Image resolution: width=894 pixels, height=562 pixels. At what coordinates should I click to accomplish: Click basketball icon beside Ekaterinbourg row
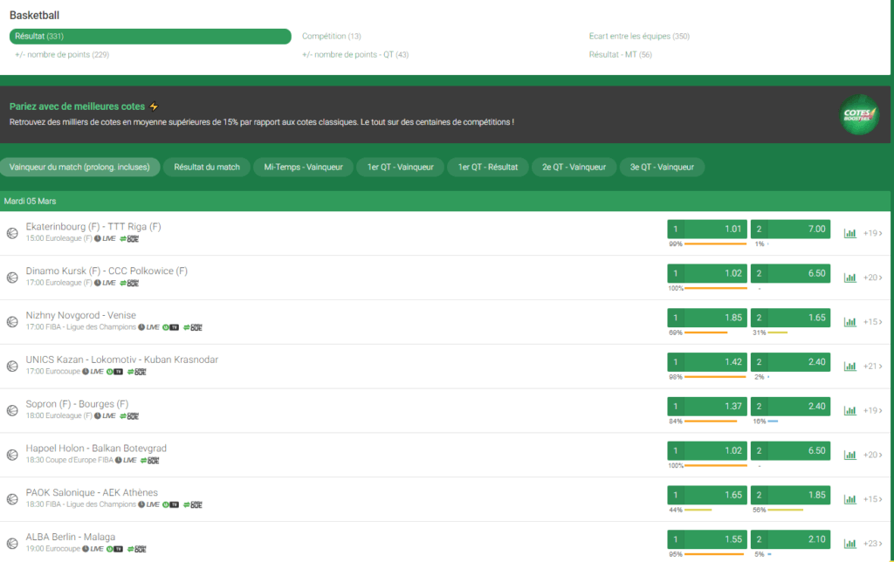tap(12, 233)
